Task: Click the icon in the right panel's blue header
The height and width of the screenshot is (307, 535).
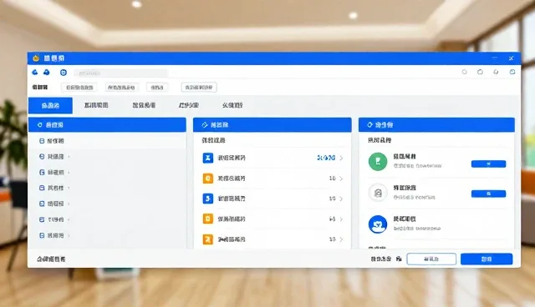Action: click(369, 125)
